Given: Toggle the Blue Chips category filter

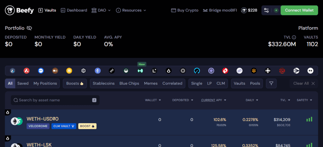Looking at the screenshot, I should coord(129,84).
